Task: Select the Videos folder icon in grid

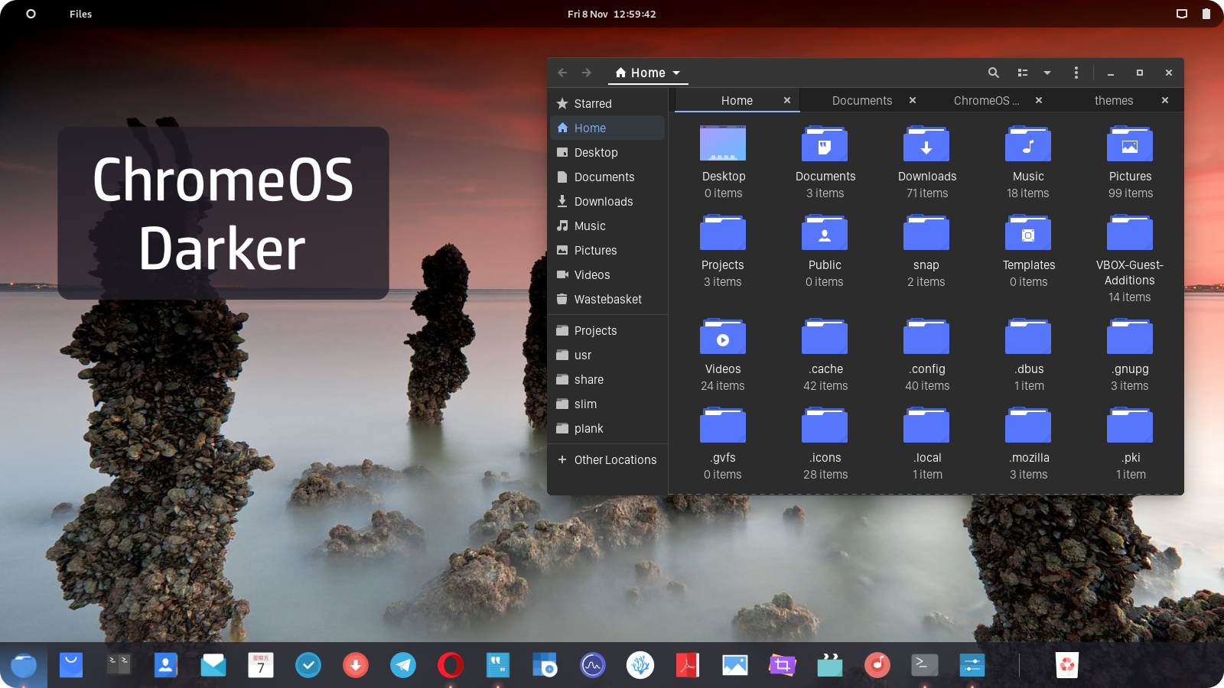Action: [x=723, y=336]
